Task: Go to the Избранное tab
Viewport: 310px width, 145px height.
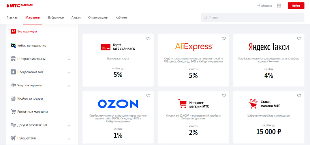Action: (x=56, y=18)
